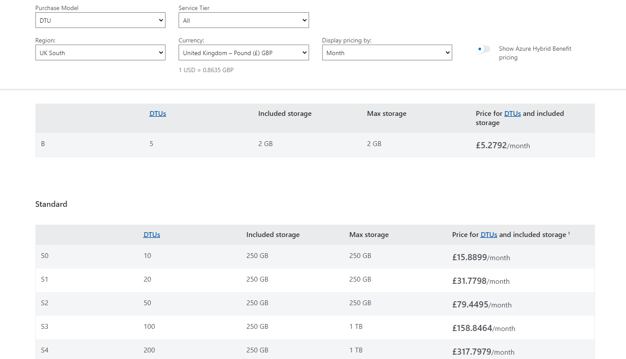626x359 pixels.
Task: Open the Purchase Model dropdown set to DTU
Action: coord(100,20)
